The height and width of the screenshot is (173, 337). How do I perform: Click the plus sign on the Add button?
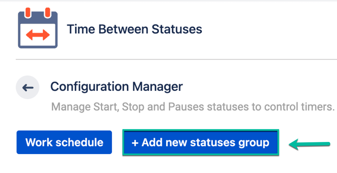[135, 143]
